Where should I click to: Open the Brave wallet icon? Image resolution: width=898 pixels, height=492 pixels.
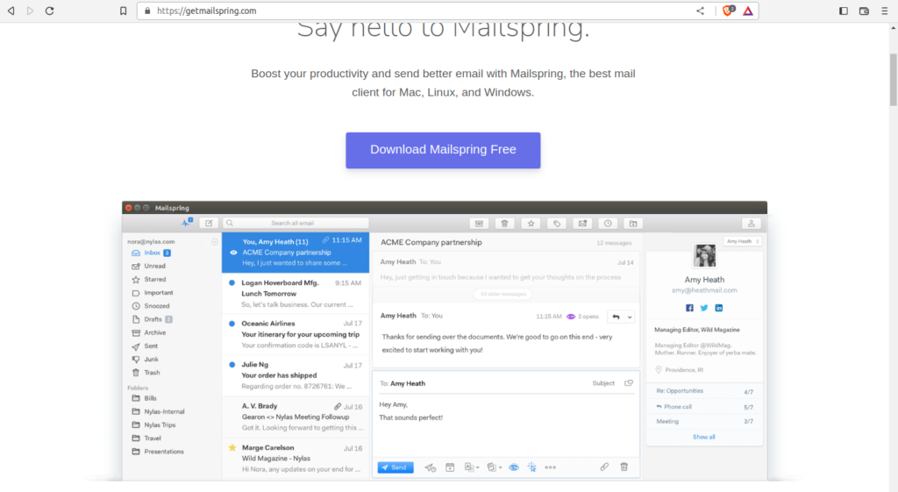tap(864, 11)
